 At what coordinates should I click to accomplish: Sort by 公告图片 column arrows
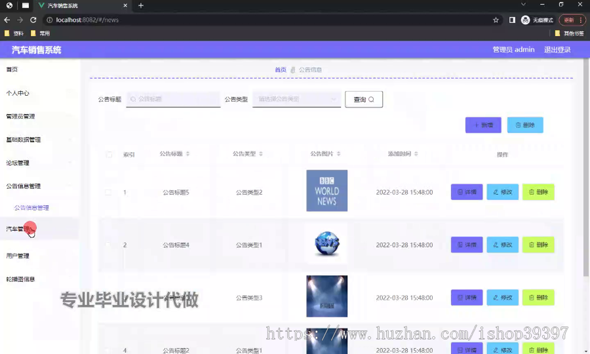pos(339,154)
